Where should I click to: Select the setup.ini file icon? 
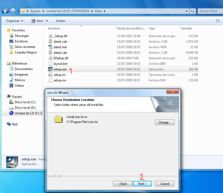[x=50, y=75]
